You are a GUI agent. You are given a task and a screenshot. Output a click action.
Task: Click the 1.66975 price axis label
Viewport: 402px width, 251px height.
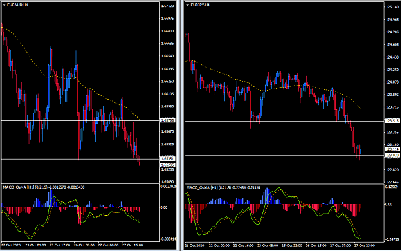[168, 19]
